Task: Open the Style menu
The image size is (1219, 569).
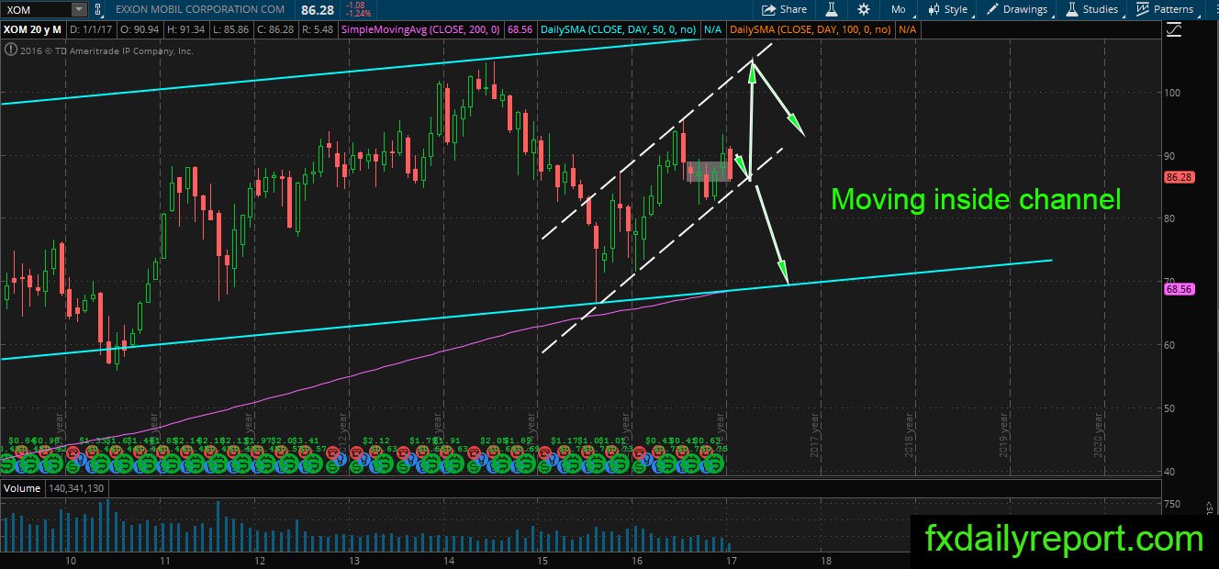Action: point(947,9)
